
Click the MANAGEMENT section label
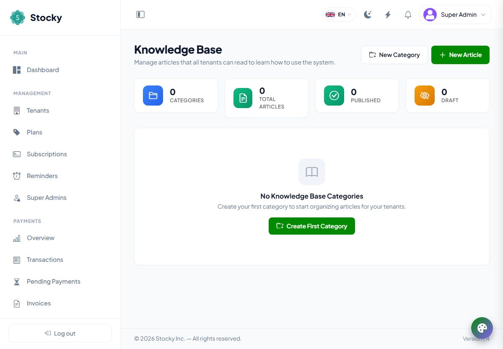pyautogui.click(x=32, y=93)
